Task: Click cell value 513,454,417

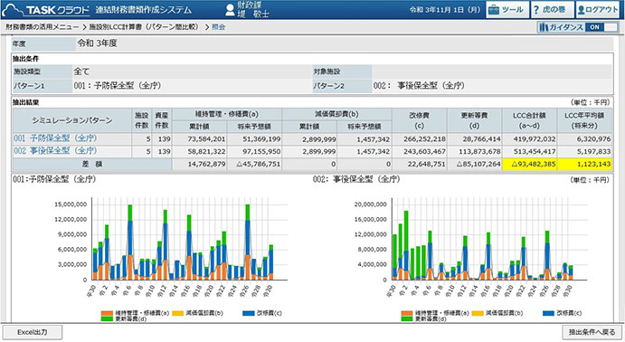Action: [530, 151]
